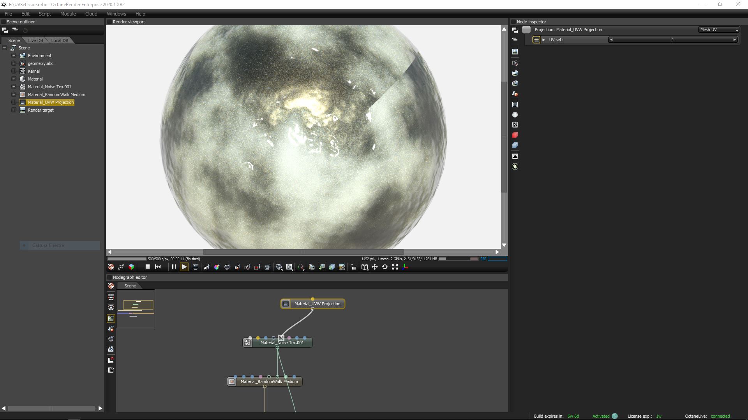The width and height of the screenshot is (748, 420).
Task: Toggle the viewport resolution lock icon
Action: pos(353,267)
